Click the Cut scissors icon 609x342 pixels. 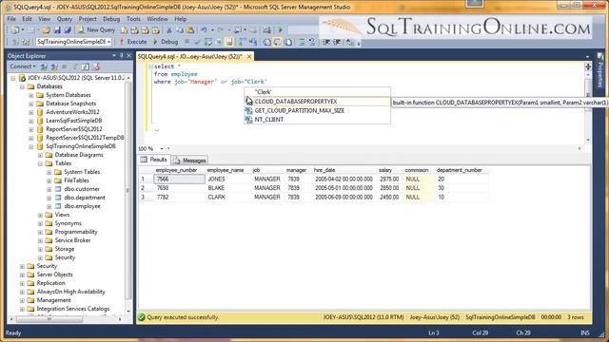tap(169, 29)
